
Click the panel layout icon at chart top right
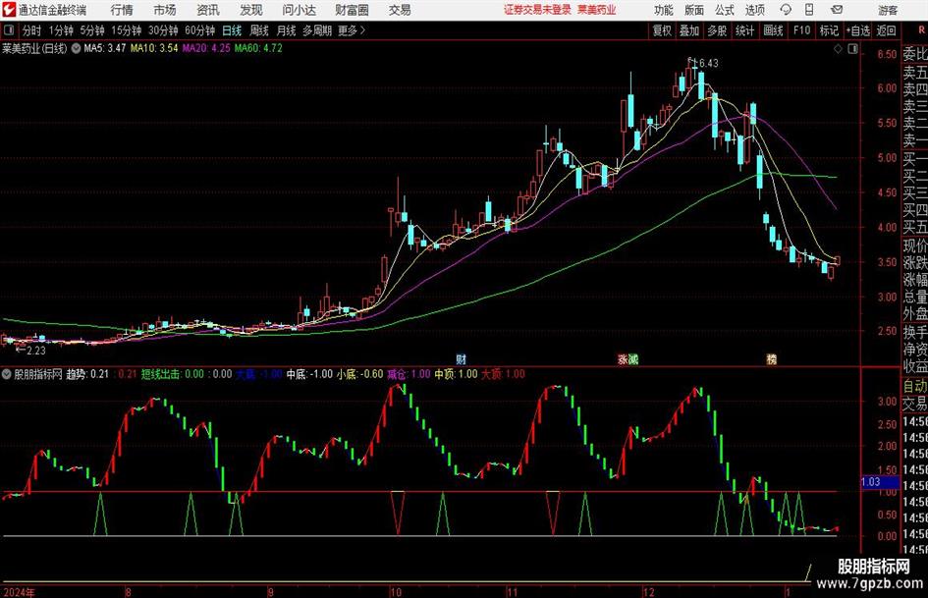click(x=852, y=49)
